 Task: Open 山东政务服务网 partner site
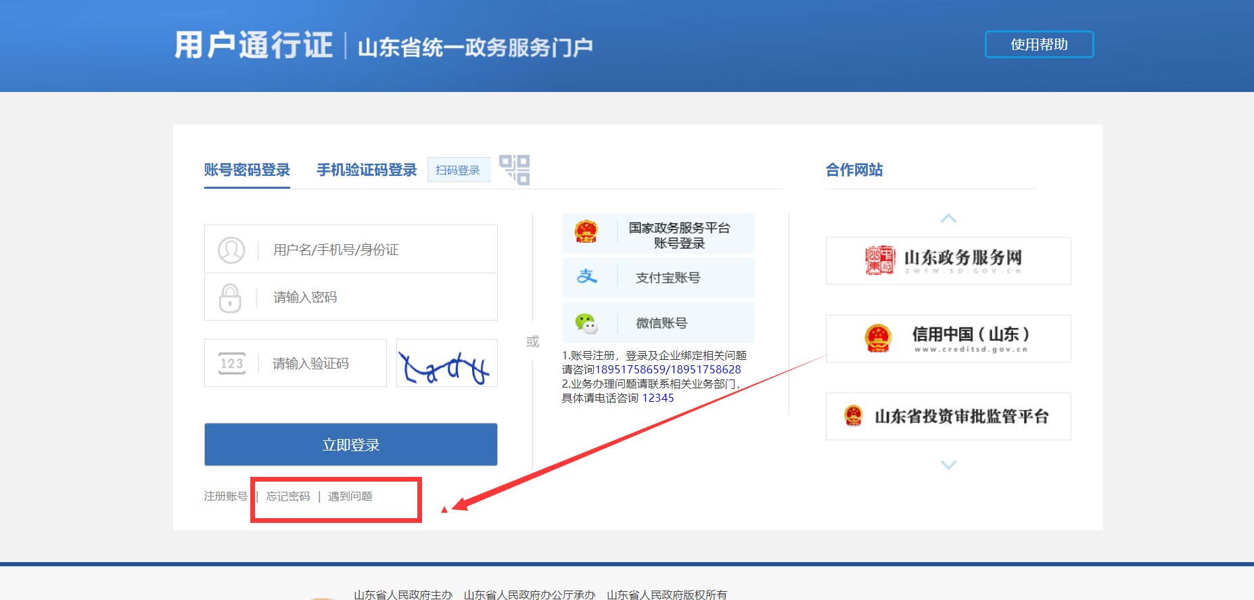pyautogui.click(x=948, y=260)
